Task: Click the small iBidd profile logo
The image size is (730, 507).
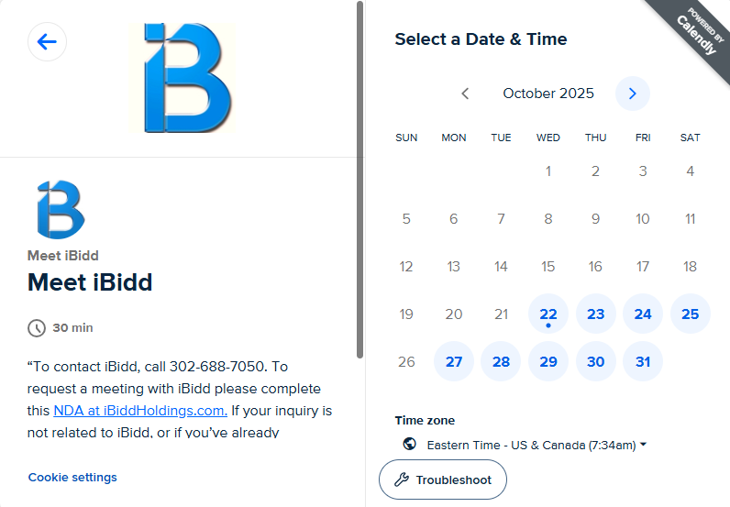Action: pyautogui.click(x=61, y=210)
